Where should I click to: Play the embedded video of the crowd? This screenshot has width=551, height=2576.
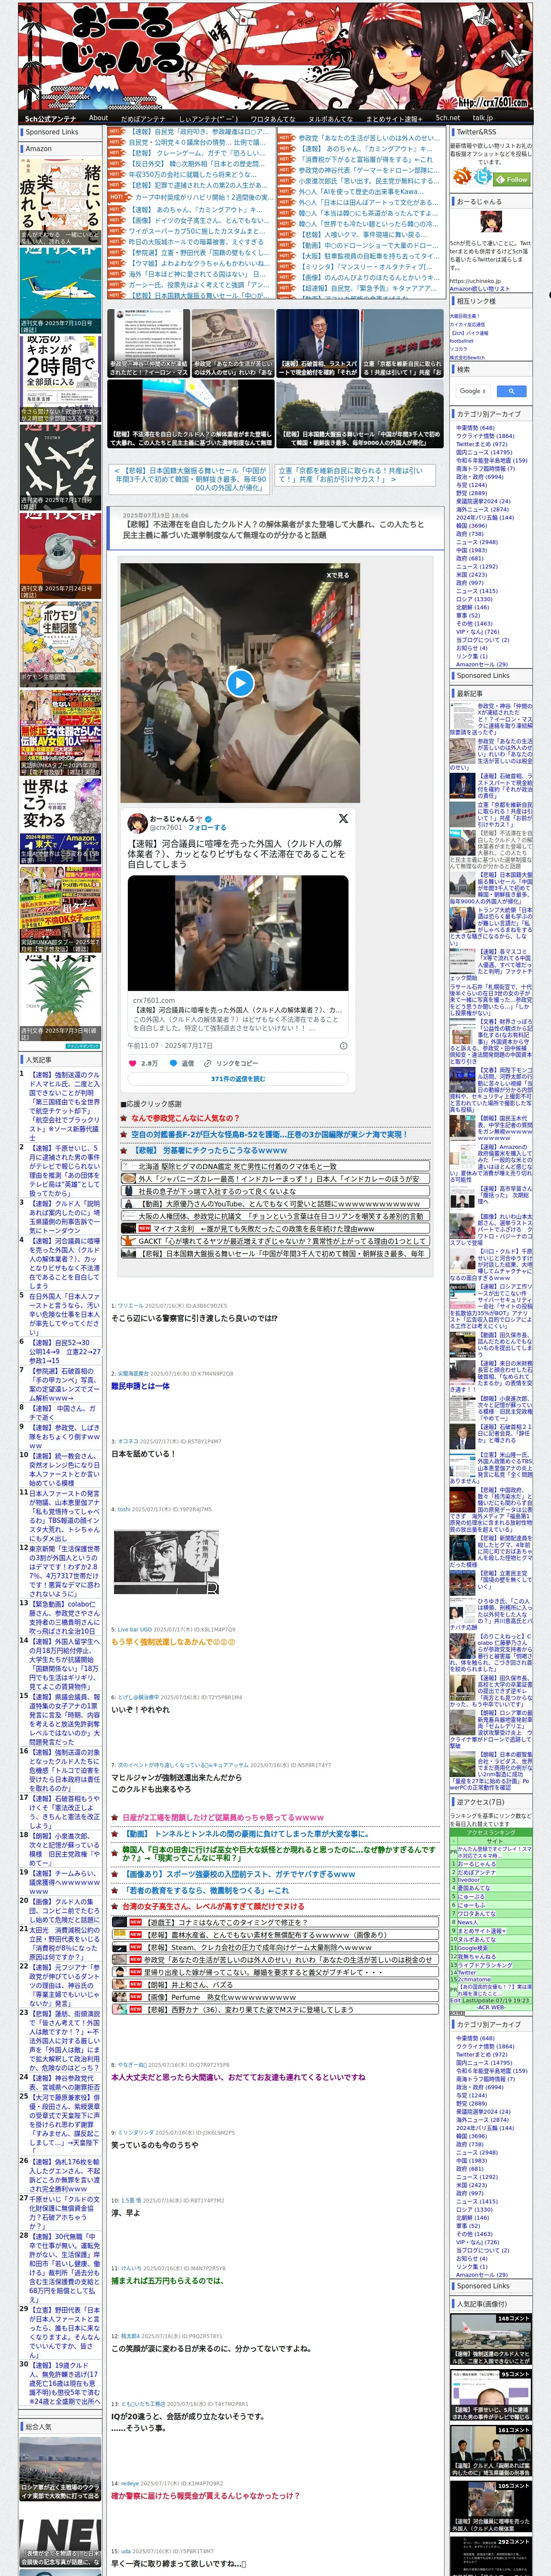coord(240,683)
